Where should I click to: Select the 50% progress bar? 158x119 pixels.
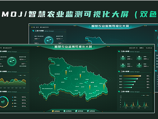(x=129, y=82)
